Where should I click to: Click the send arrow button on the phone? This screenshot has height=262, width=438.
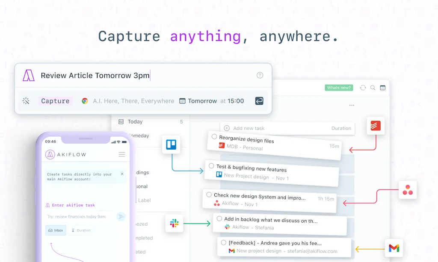pos(121,216)
